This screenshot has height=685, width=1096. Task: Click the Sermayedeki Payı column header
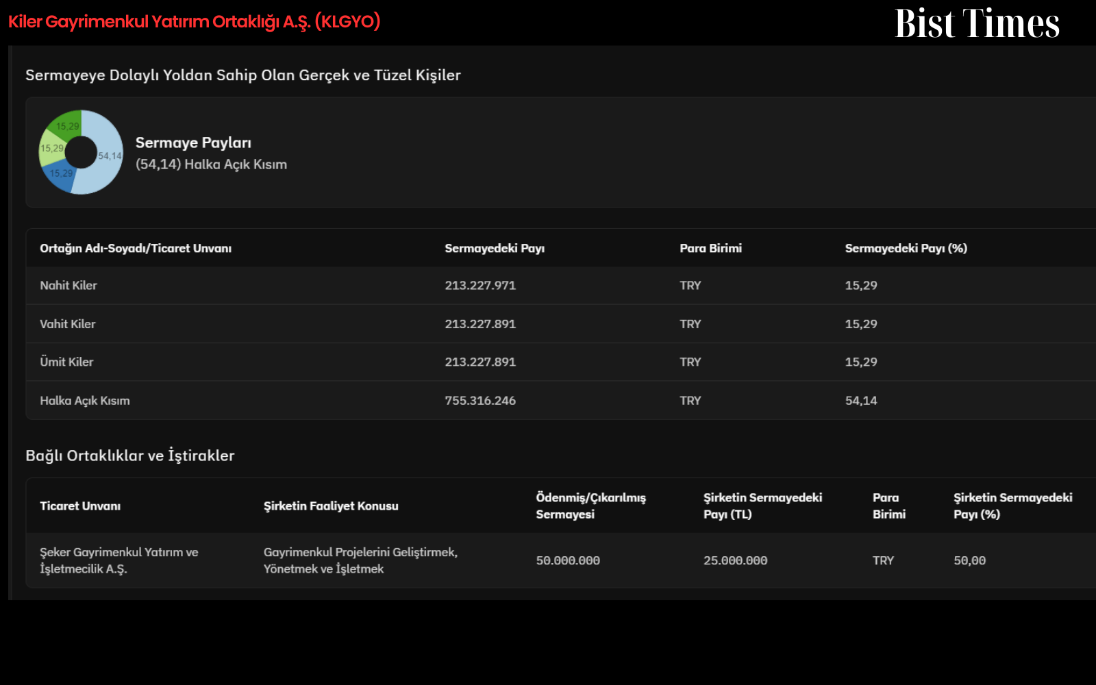tap(495, 248)
